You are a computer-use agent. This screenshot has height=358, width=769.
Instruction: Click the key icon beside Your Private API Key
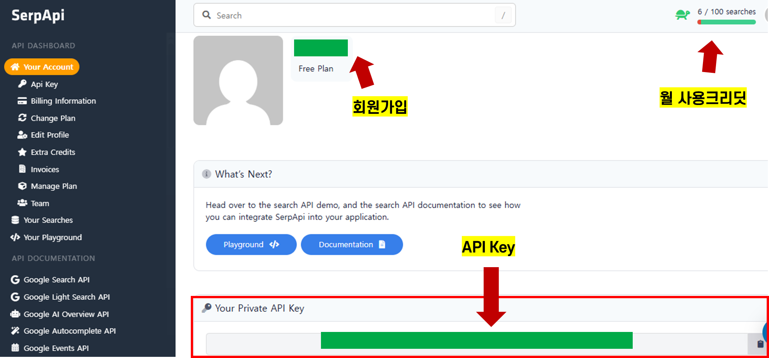[207, 308]
